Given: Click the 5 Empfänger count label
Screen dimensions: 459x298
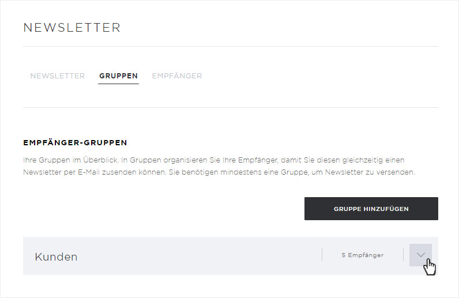Looking at the screenshot, I should tap(362, 255).
